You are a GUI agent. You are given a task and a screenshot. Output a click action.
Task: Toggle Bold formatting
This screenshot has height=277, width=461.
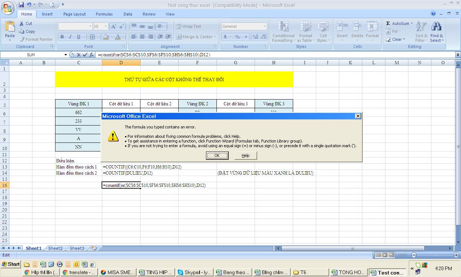coord(62,37)
